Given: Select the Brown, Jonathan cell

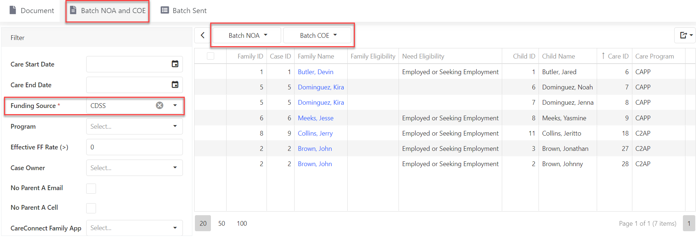Looking at the screenshot, I should click(568, 149).
